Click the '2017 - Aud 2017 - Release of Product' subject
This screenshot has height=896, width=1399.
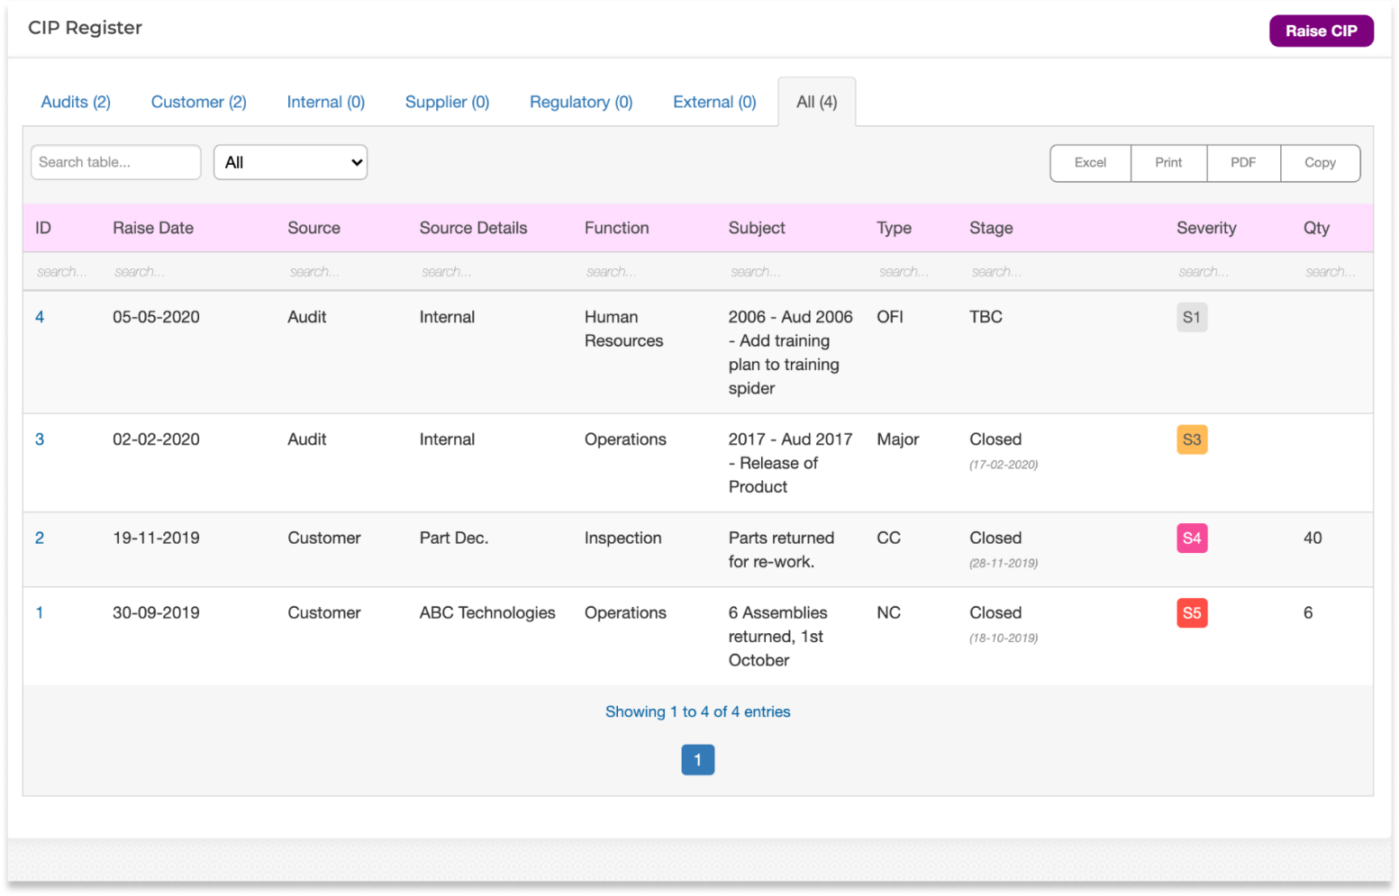790,463
